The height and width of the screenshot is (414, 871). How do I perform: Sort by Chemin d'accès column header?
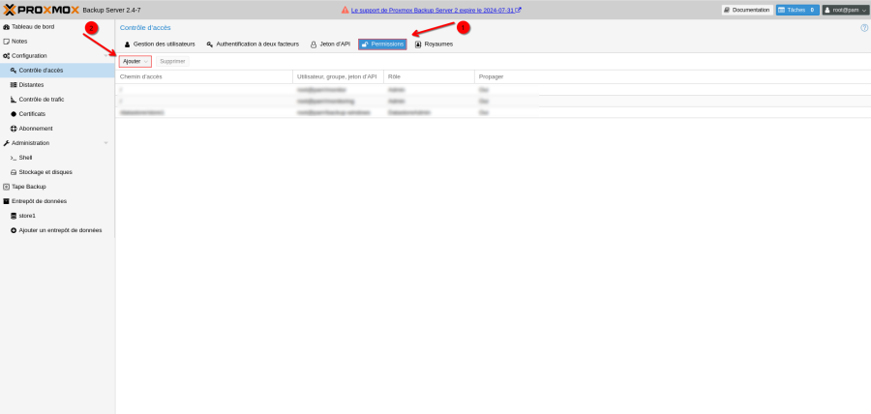pos(204,76)
